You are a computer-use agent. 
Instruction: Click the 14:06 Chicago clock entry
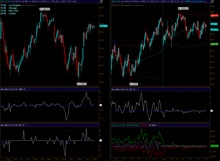(x=9, y=8)
